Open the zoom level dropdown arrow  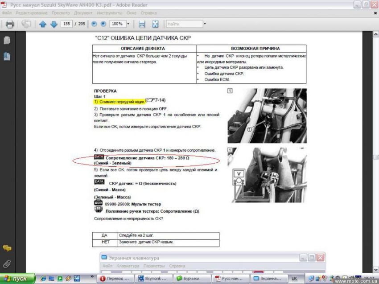point(128,24)
